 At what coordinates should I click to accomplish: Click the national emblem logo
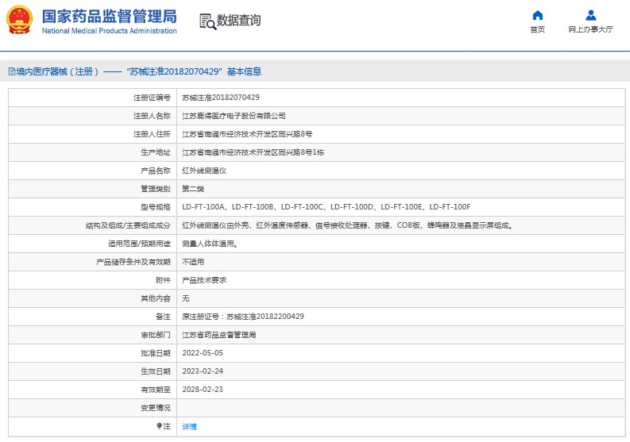[x=19, y=19]
